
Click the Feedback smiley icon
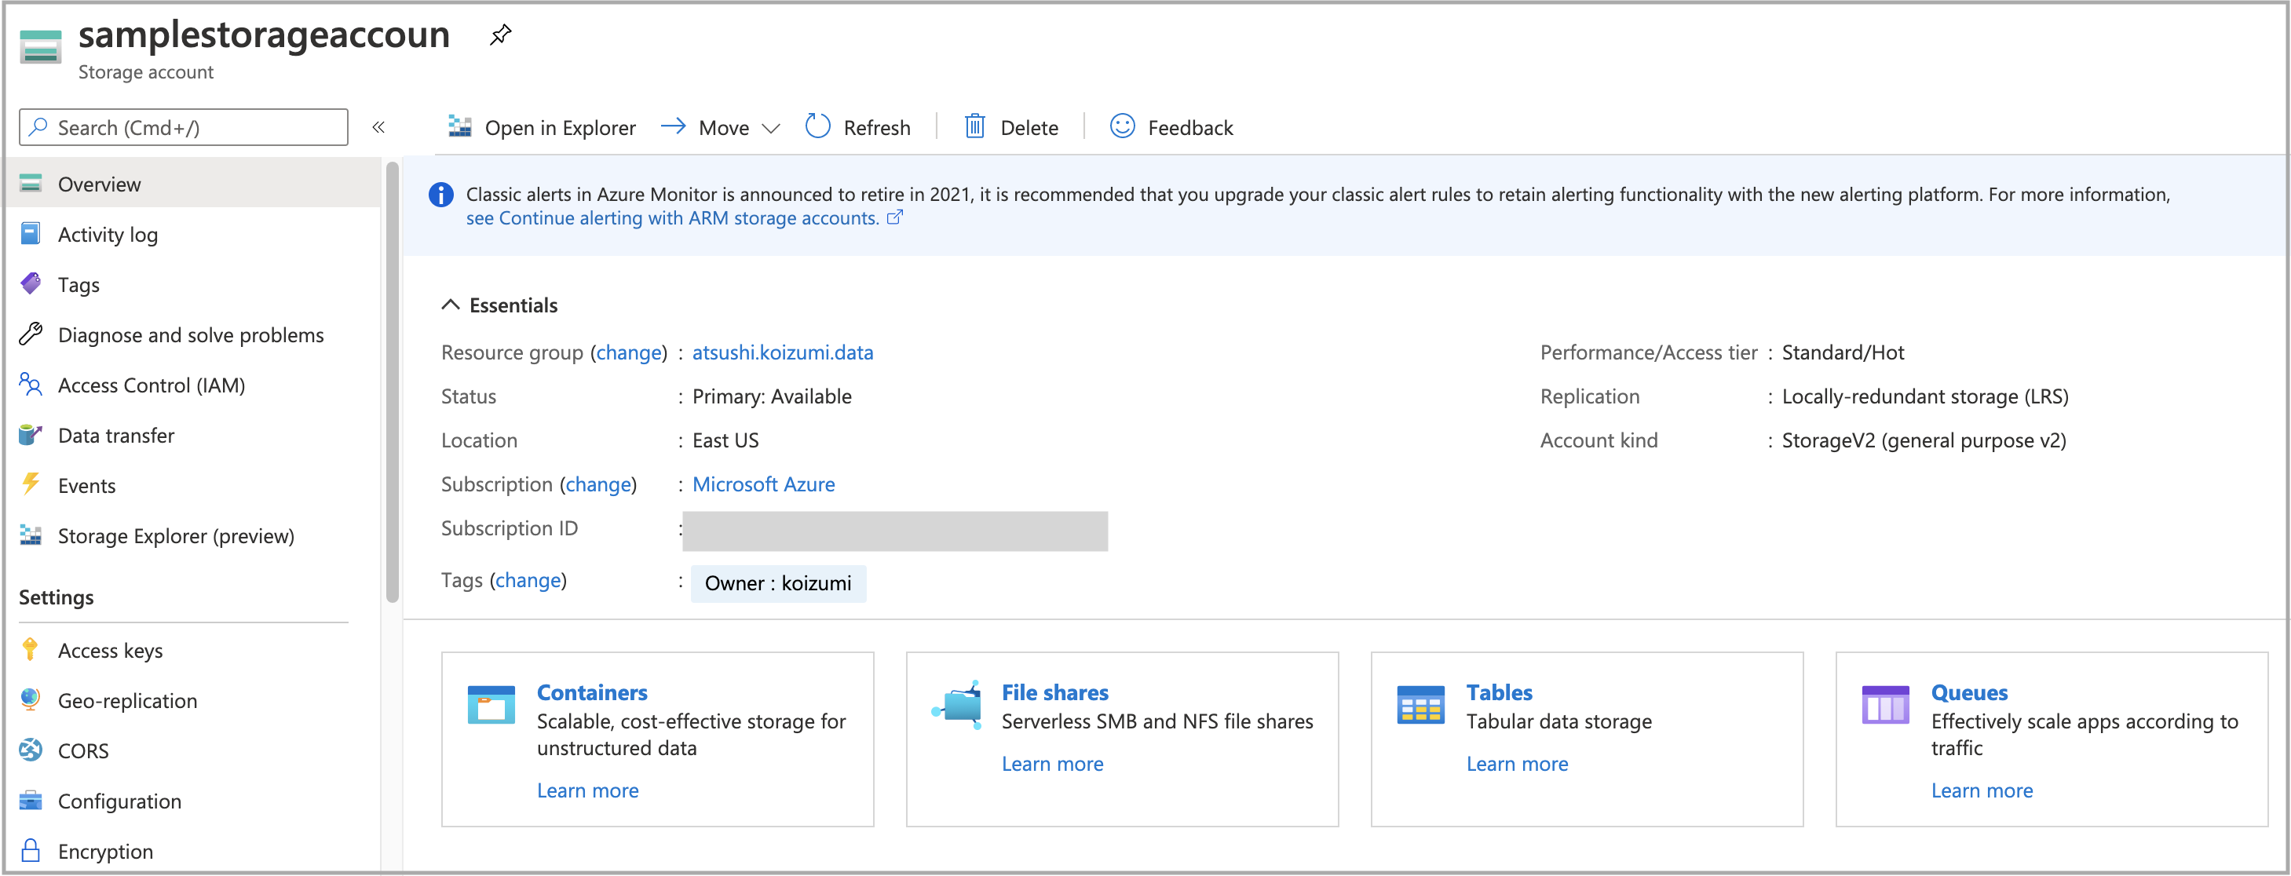click(1121, 126)
